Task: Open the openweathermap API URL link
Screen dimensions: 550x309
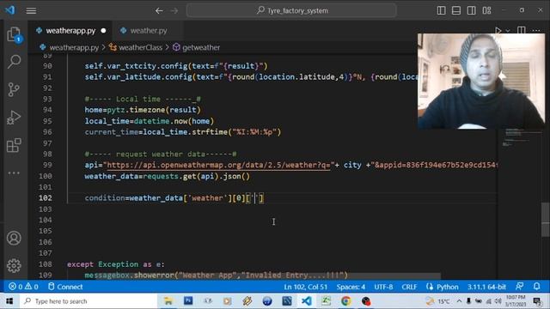Action: pos(218,165)
